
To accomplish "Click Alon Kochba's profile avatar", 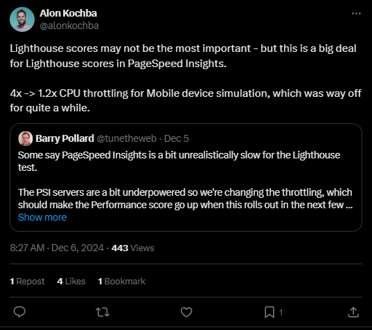I will tap(22, 19).
